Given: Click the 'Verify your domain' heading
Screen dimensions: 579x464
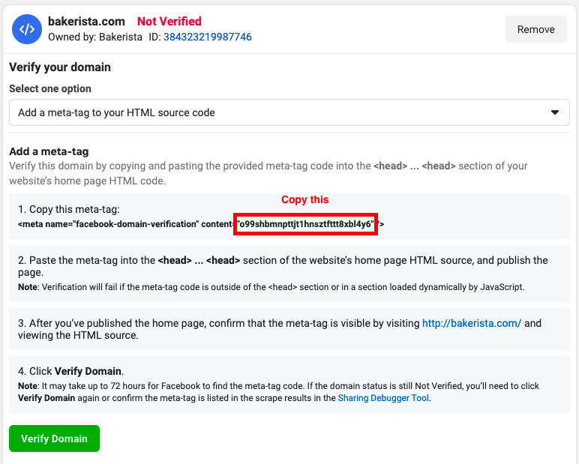Looking at the screenshot, I should click(60, 67).
